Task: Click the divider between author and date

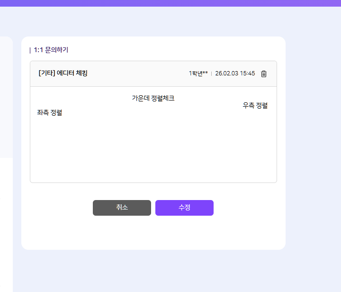Action: 211,73
